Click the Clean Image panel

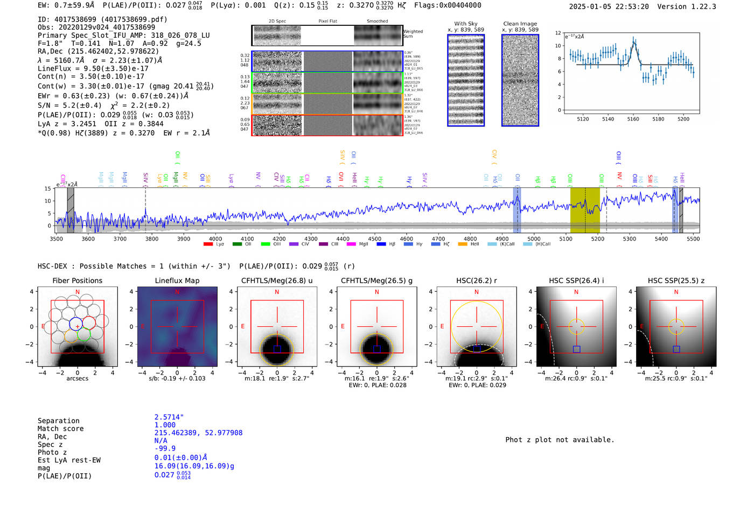[520, 80]
